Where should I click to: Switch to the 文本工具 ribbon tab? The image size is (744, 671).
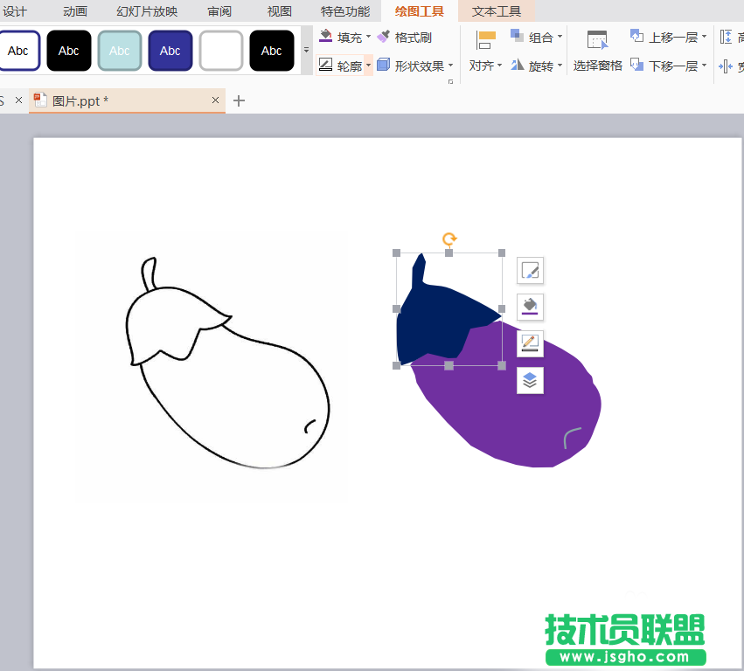(497, 11)
